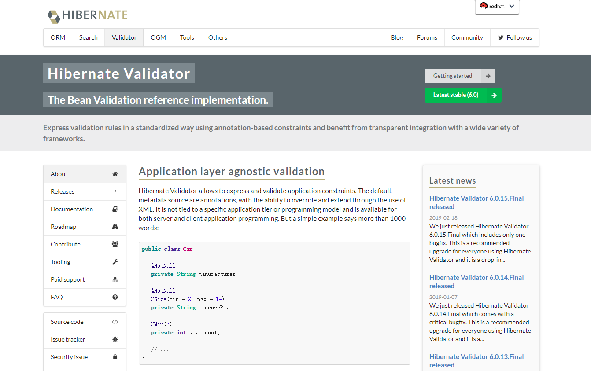591x371 pixels.
Task: Click the green Latest stable (6.0) button
Action: [x=462, y=95]
